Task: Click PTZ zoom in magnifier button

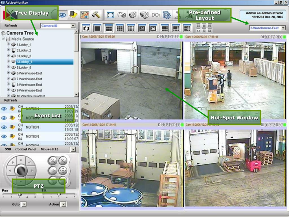Action: pyautogui.click(x=63, y=161)
